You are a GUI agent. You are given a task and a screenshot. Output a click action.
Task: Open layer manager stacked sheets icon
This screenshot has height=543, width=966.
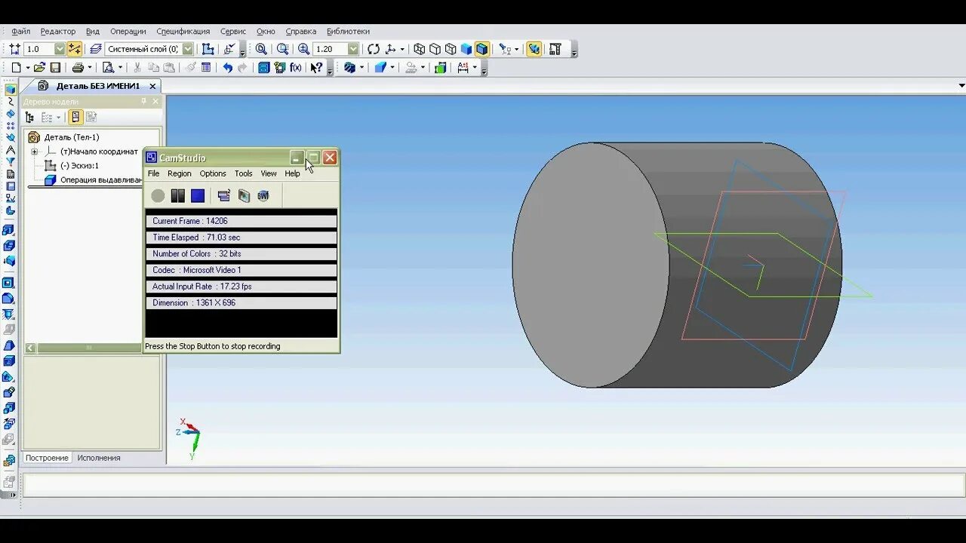click(x=95, y=49)
